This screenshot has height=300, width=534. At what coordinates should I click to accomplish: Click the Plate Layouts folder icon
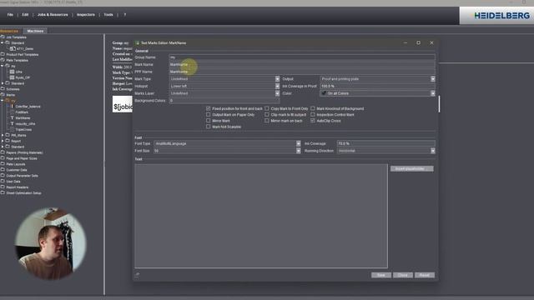(x=3, y=164)
